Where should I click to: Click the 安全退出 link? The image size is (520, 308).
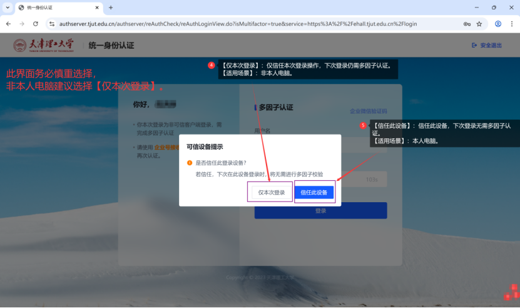[x=487, y=45]
